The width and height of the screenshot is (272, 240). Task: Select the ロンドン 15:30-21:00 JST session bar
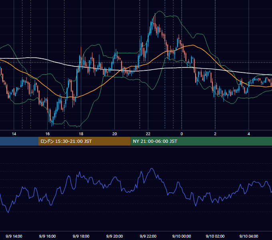point(84,141)
